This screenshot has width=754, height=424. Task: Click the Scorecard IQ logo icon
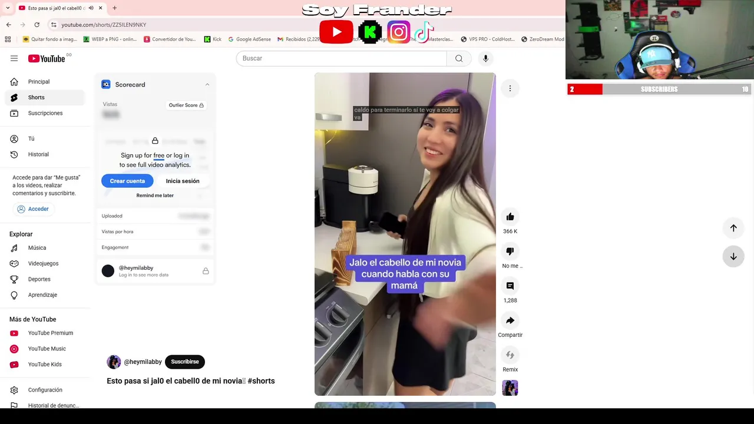[x=106, y=85]
